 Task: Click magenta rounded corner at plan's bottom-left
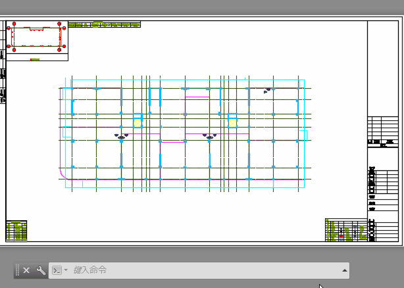[63, 174]
